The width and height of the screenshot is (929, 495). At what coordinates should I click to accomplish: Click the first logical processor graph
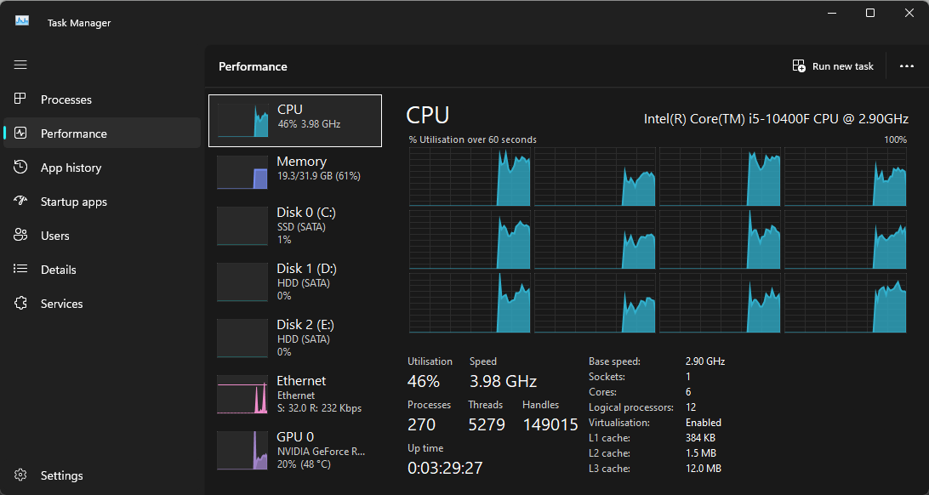coord(470,177)
